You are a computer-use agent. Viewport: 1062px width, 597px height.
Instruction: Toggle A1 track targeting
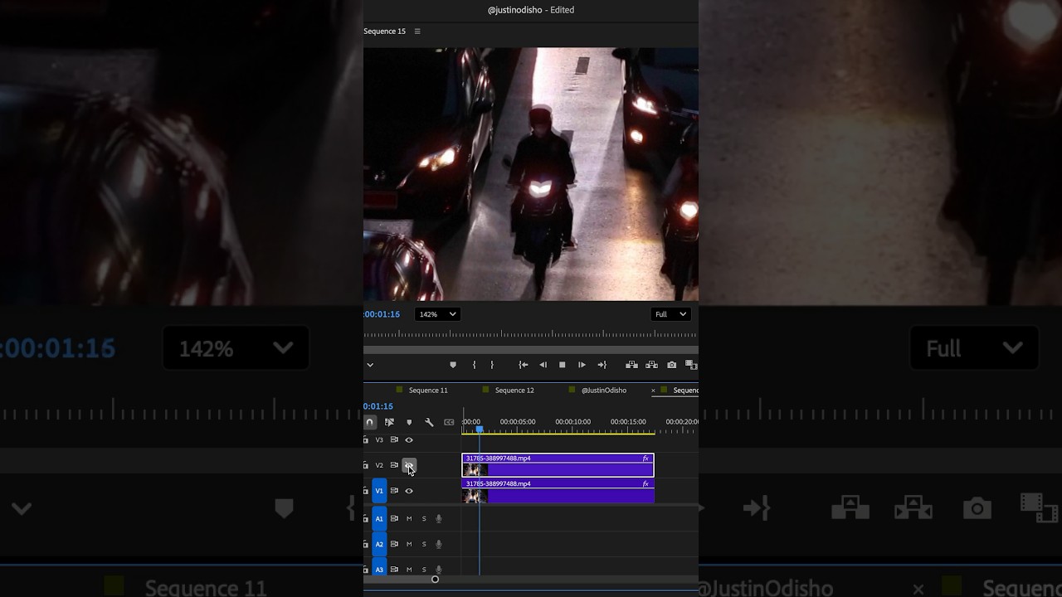coord(379,519)
